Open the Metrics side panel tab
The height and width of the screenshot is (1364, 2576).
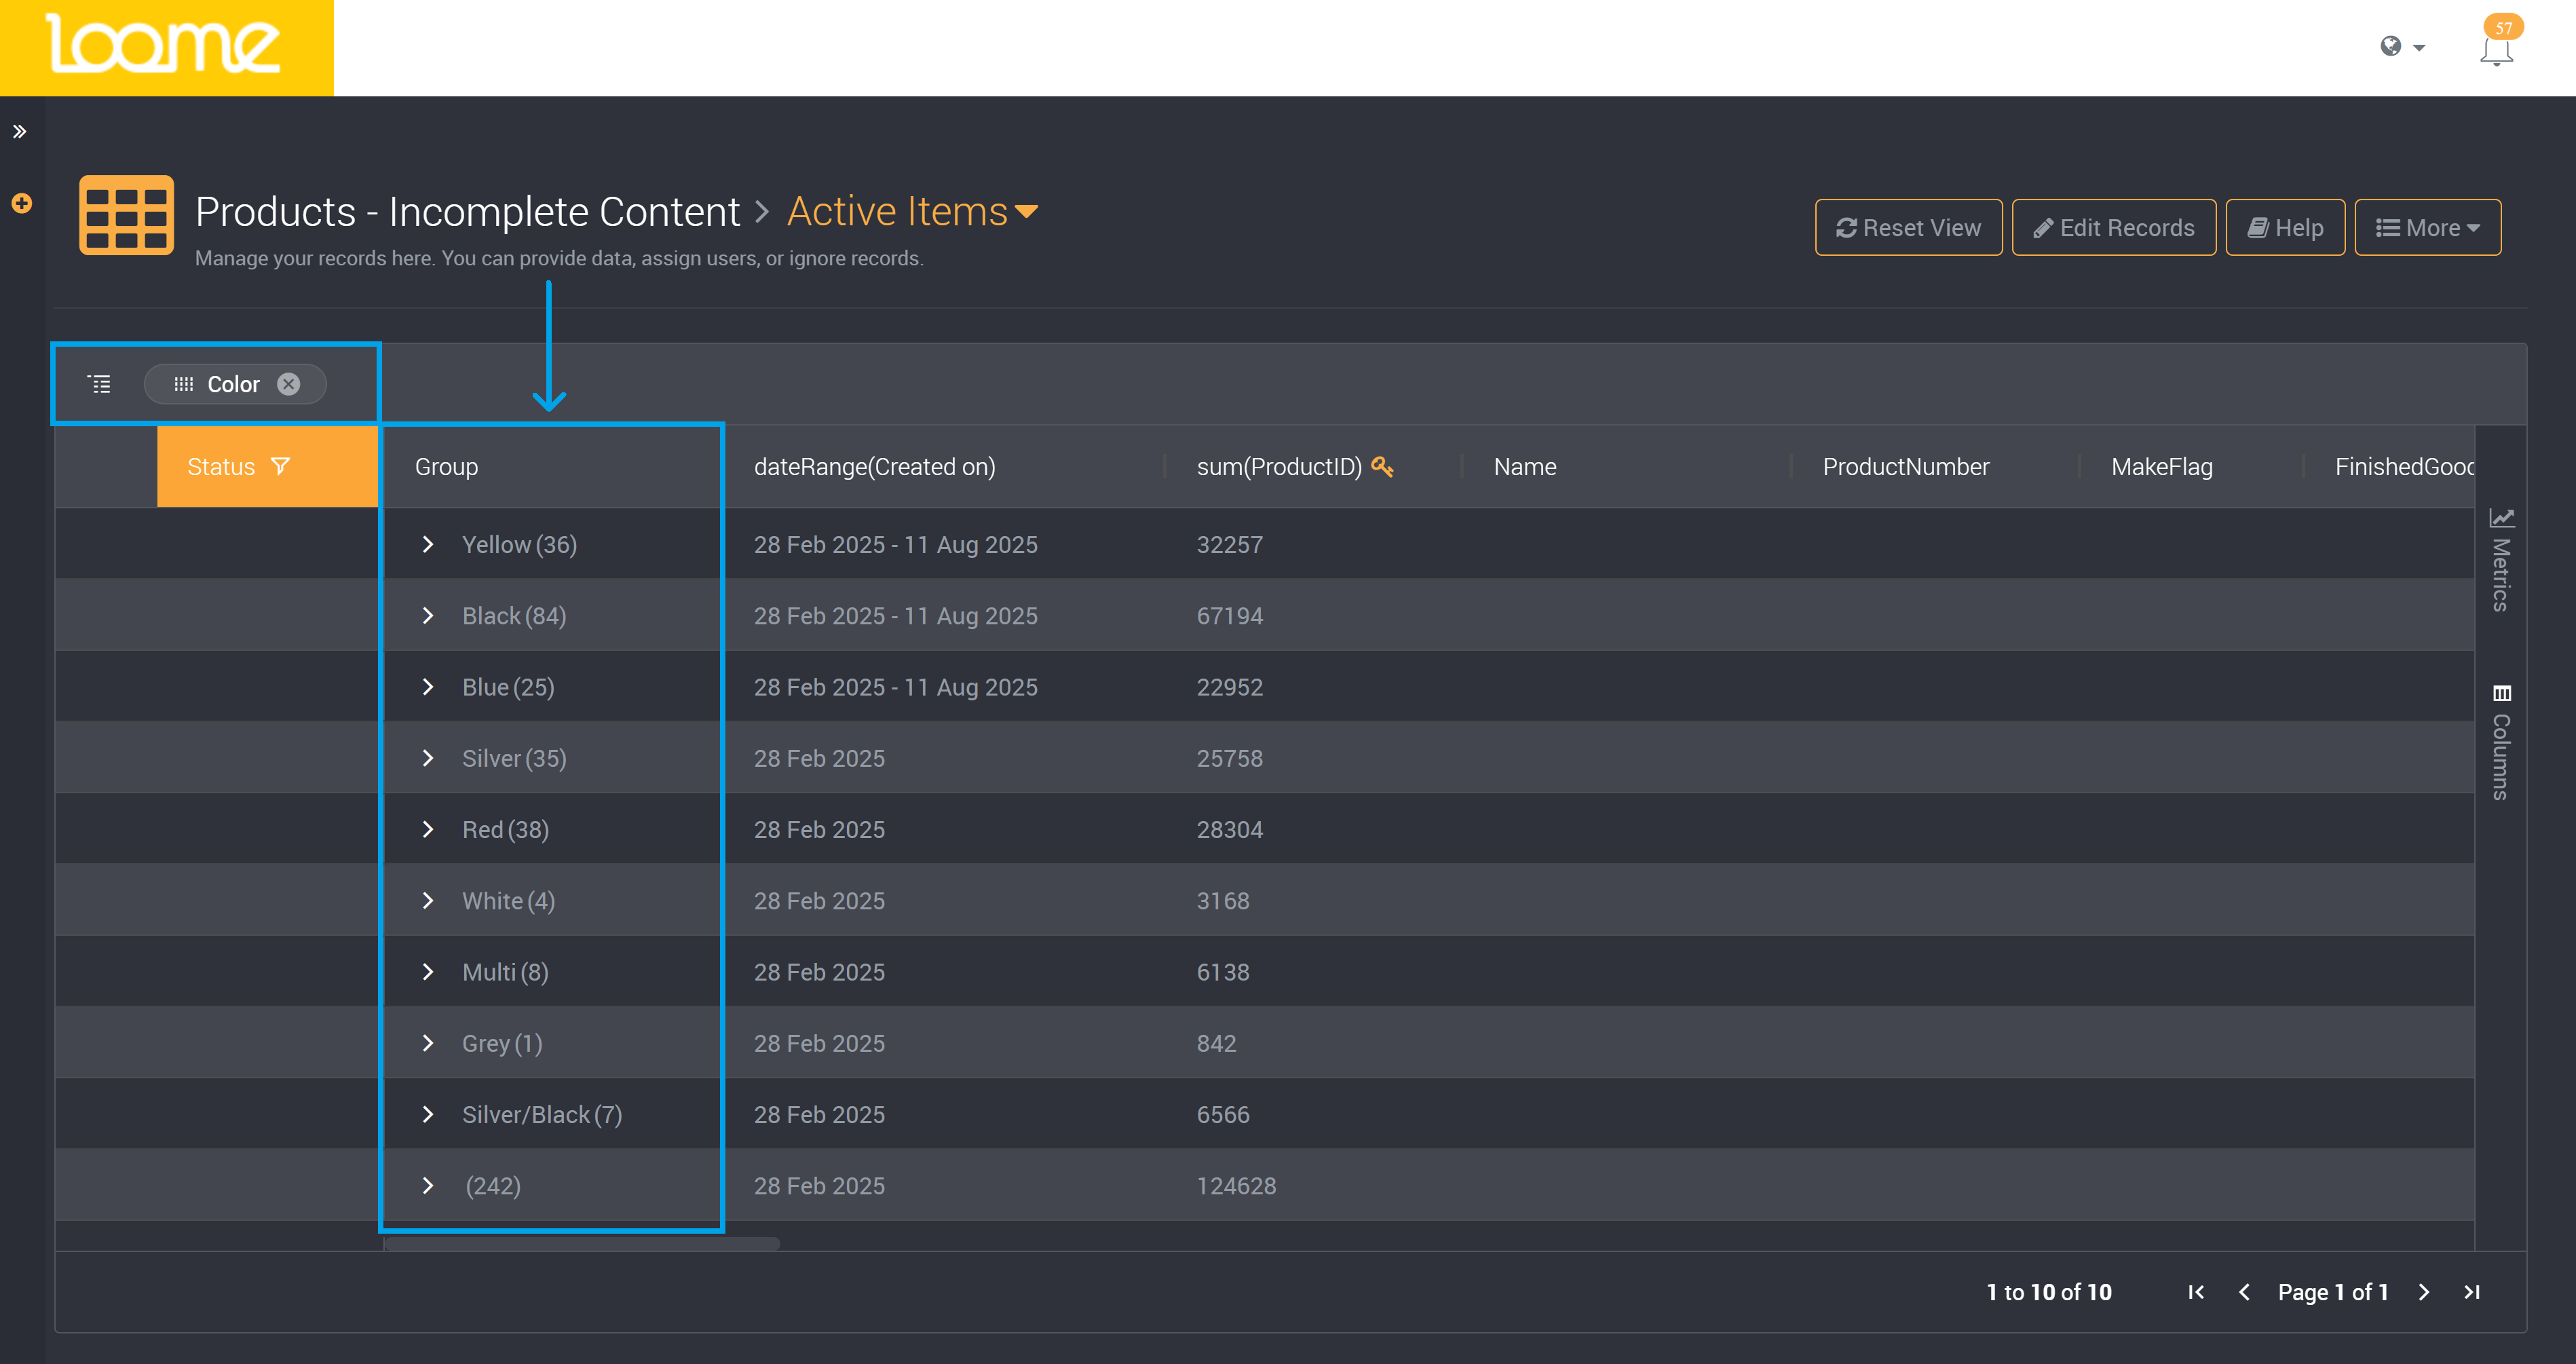2501,560
